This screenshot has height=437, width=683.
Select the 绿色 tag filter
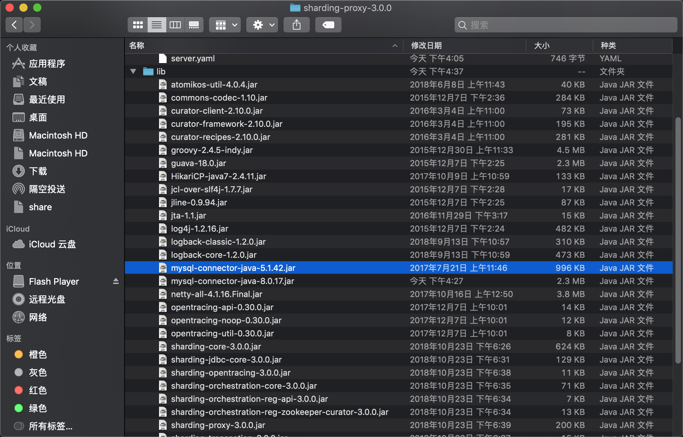click(38, 408)
